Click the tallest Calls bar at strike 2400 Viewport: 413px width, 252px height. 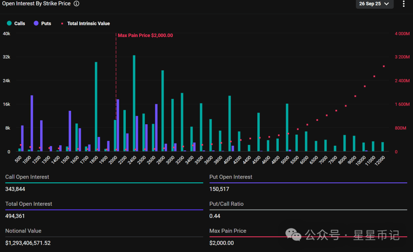[x=134, y=103]
